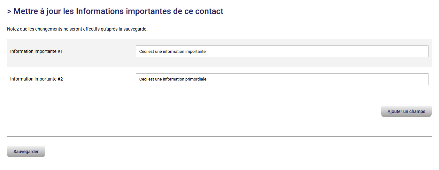
Task: Click the 'Sauvegarder' button
Action: pyautogui.click(x=26, y=152)
